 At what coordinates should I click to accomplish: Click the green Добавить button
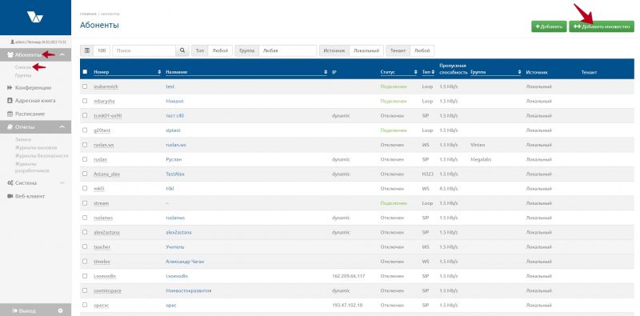coord(549,26)
